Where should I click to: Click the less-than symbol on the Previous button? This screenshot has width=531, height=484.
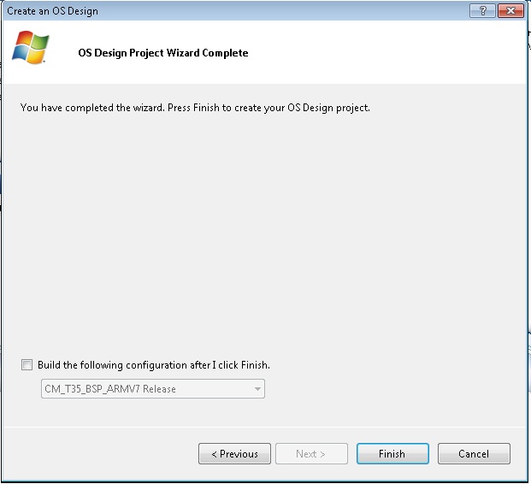tap(214, 454)
